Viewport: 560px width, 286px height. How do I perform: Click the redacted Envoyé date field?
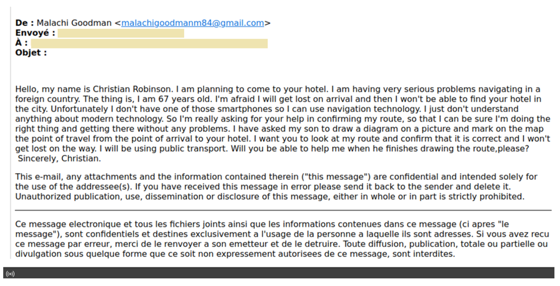pos(121,33)
